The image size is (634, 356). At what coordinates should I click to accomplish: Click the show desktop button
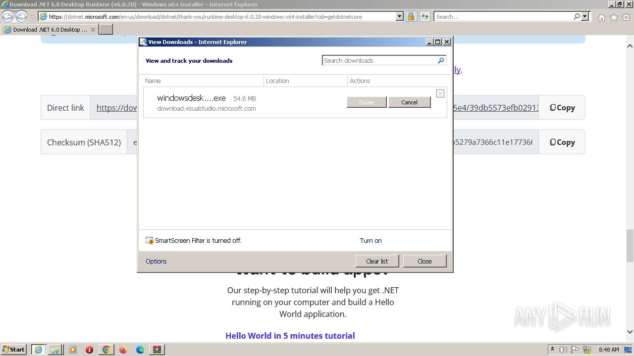[x=629, y=350]
